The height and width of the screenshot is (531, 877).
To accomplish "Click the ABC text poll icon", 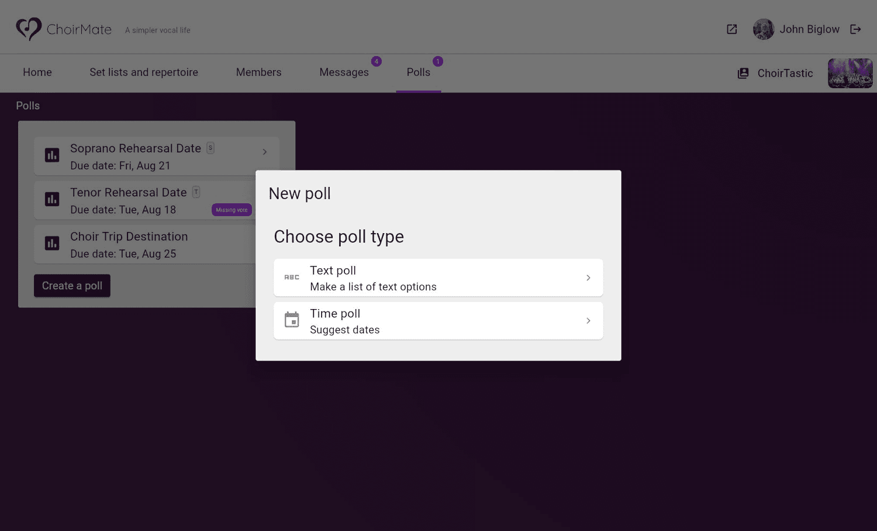I will 292,277.
